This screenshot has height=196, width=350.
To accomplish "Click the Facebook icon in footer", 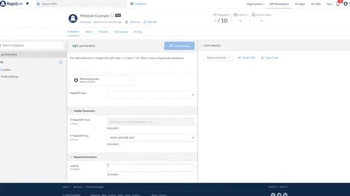I will (x=273, y=194).
